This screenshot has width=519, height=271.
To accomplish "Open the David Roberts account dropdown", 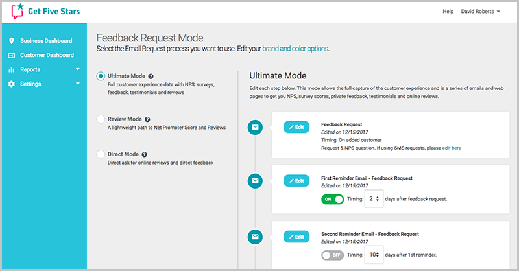I will (480, 11).
